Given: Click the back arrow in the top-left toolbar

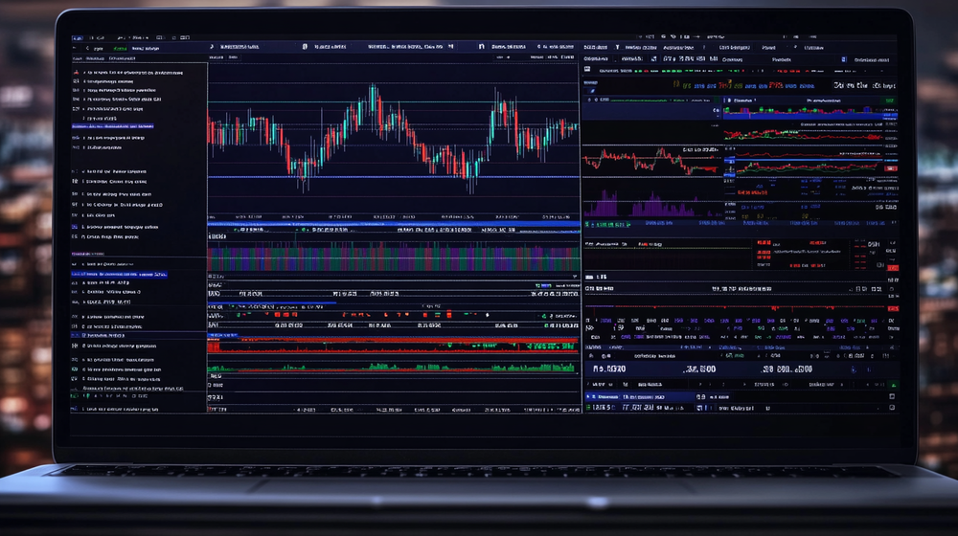Looking at the screenshot, I should pos(87,47).
